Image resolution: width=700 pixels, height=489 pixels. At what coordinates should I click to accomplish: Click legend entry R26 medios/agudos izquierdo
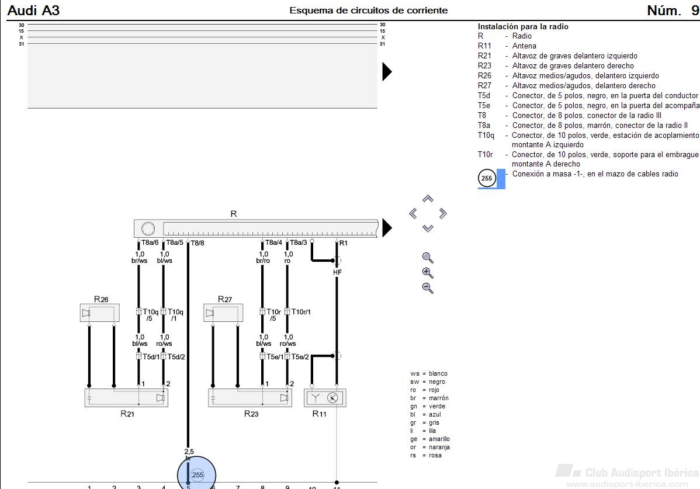[x=569, y=76]
